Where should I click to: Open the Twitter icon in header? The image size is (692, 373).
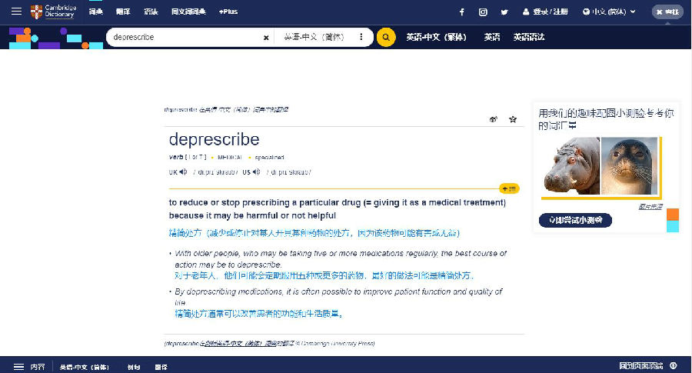click(504, 12)
